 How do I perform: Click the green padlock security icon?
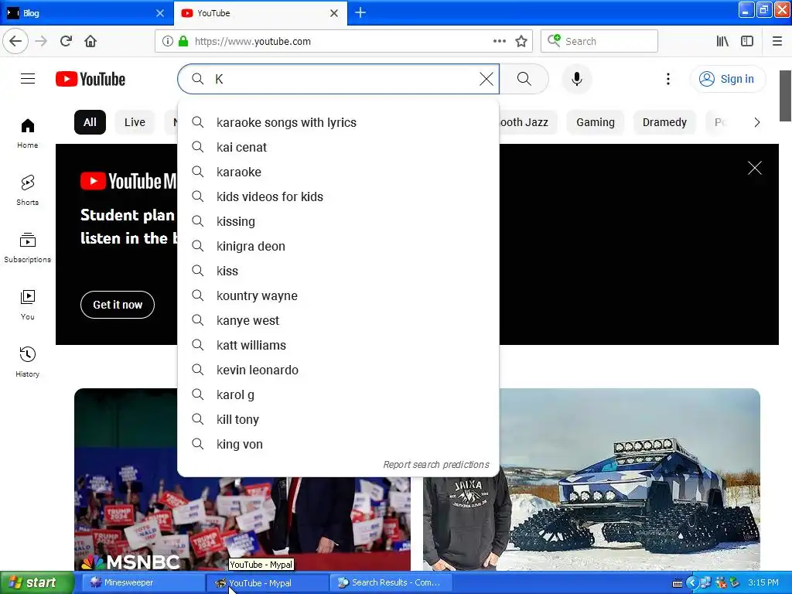(x=183, y=41)
